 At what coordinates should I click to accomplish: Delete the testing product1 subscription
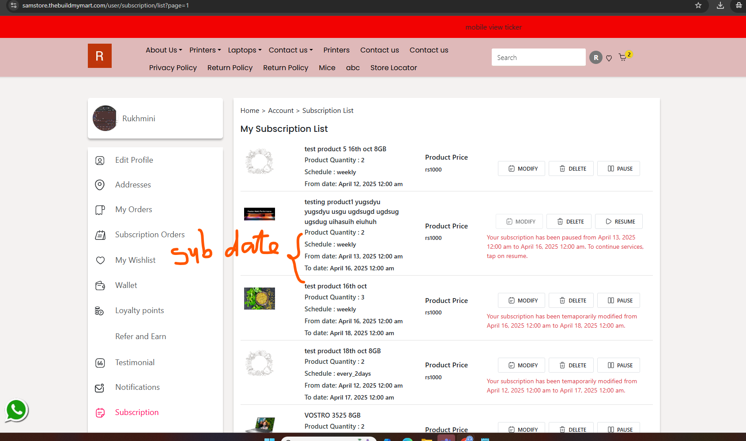pyautogui.click(x=569, y=221)
